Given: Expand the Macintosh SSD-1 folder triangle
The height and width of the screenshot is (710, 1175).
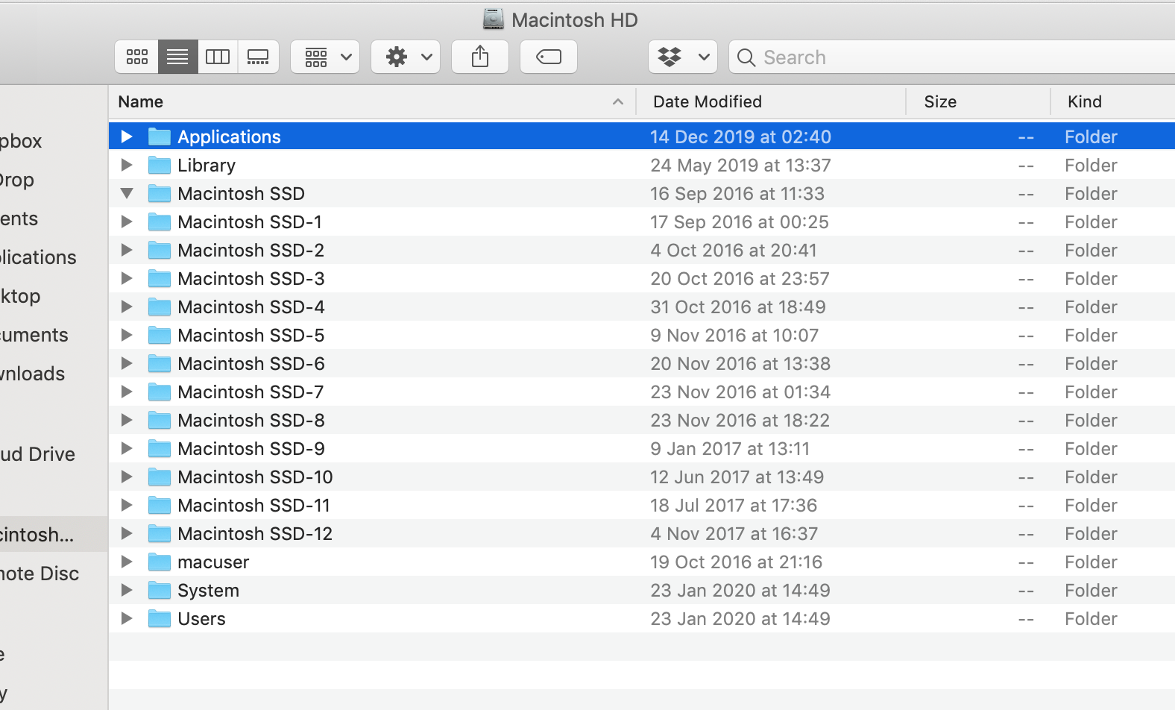Looking at the screenshot, I should point(127,222).
